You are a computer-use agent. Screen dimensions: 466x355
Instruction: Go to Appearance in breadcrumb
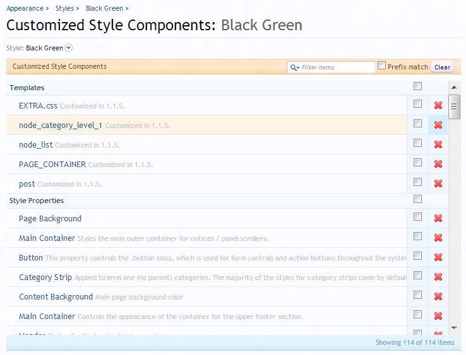[x=25, y=9]
